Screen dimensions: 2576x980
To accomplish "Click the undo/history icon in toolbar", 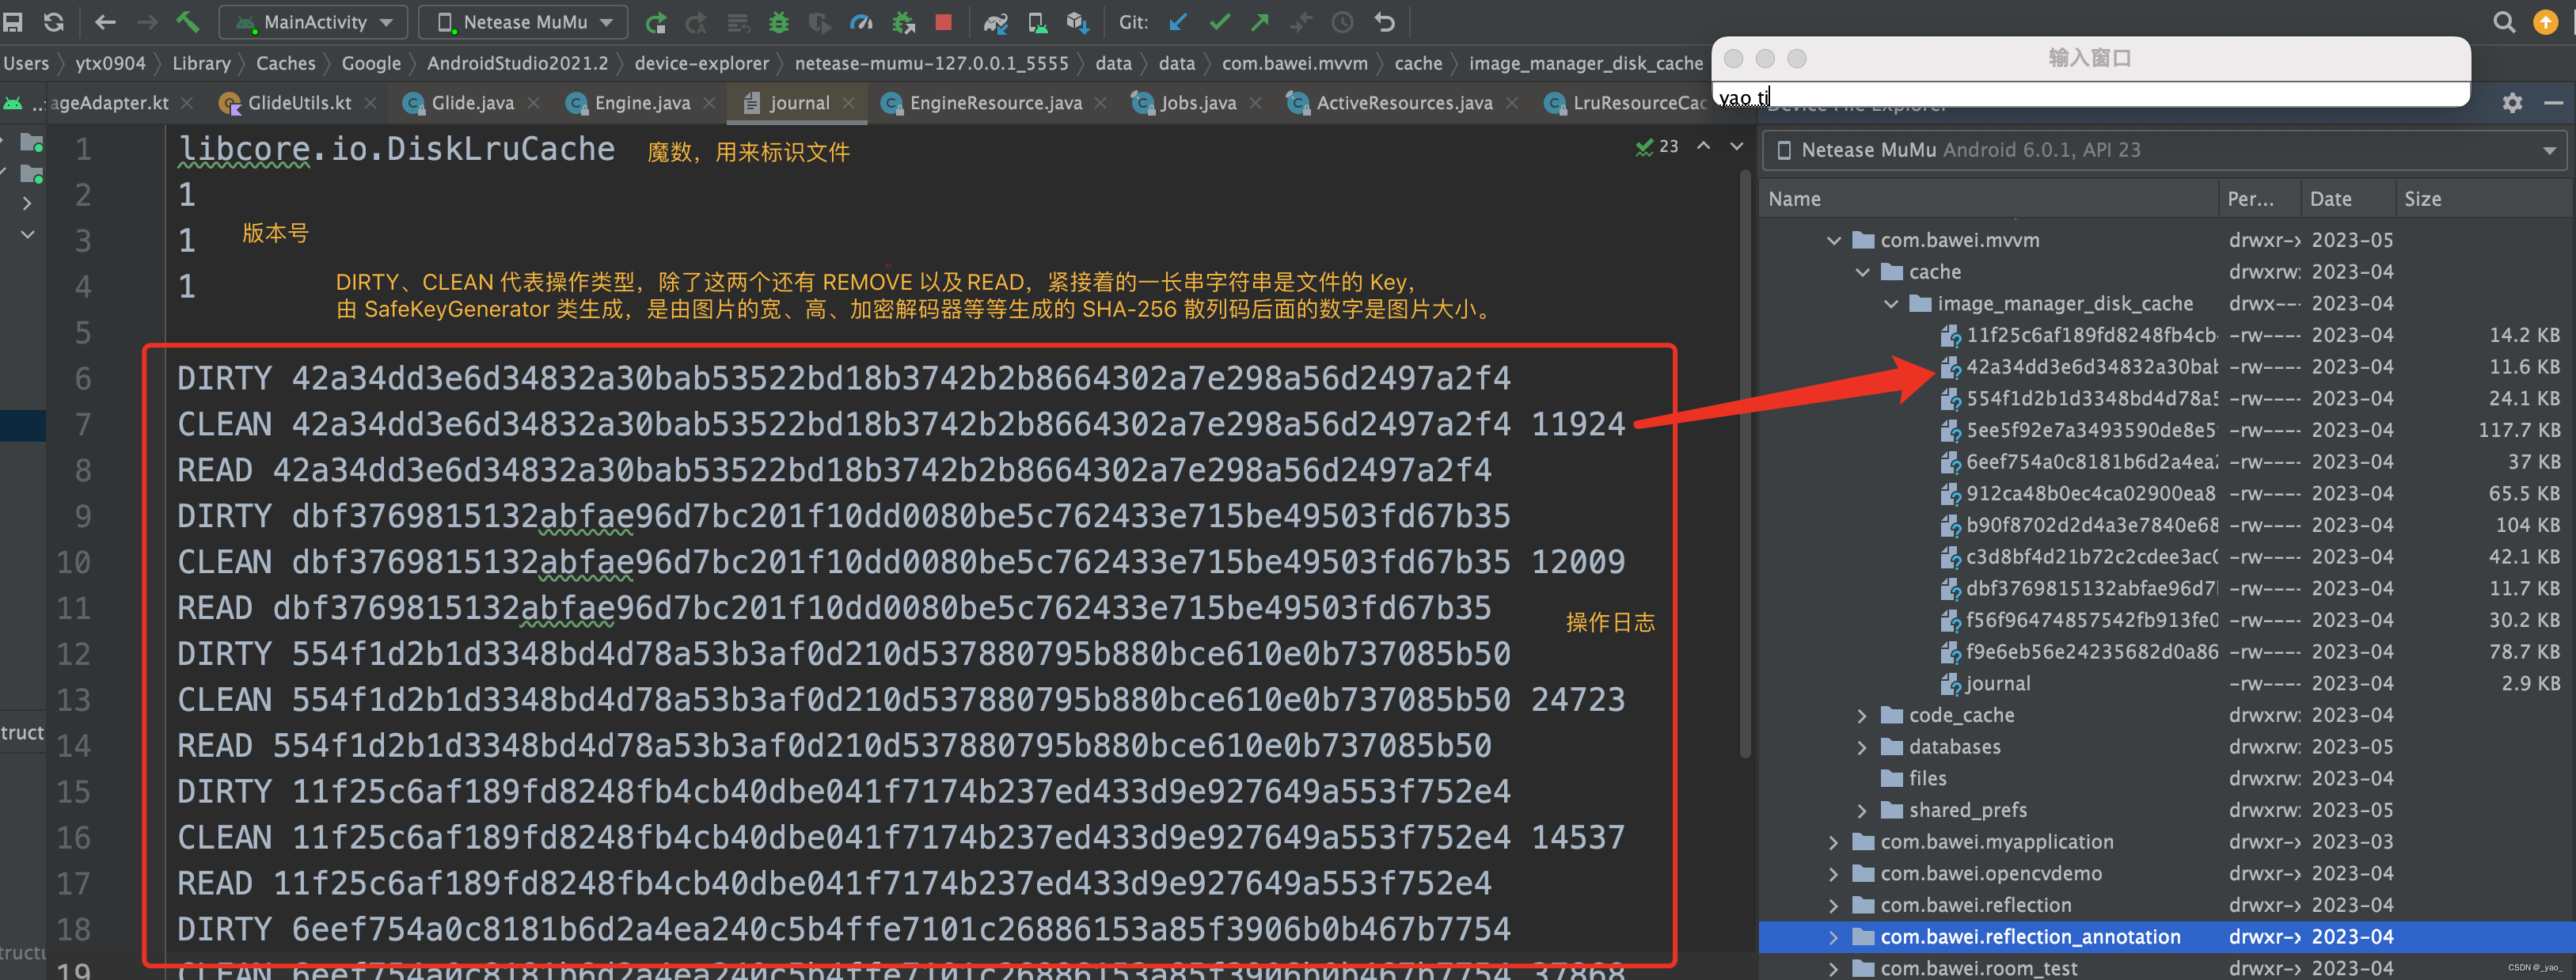I will pyautogui.click(x=1381, y=21).
